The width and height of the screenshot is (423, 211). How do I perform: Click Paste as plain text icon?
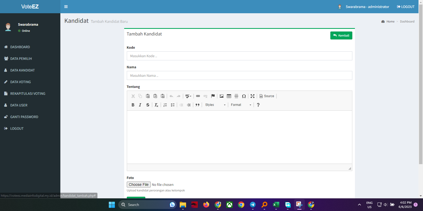(x=155, y=96)
